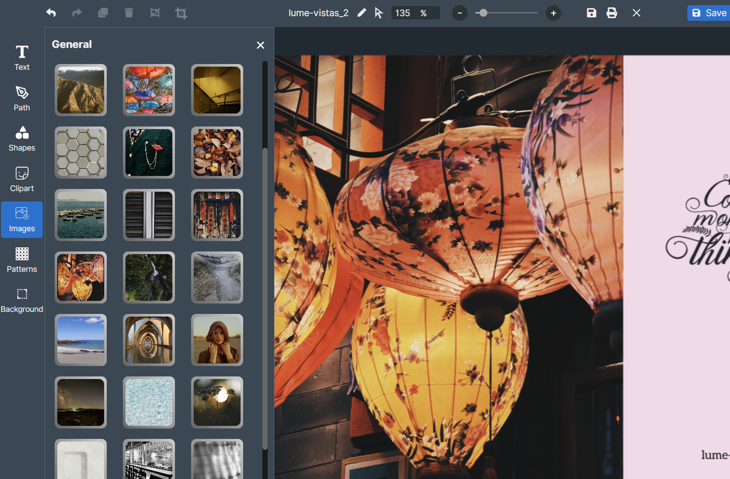Click the zoom level slider handle

483,13
